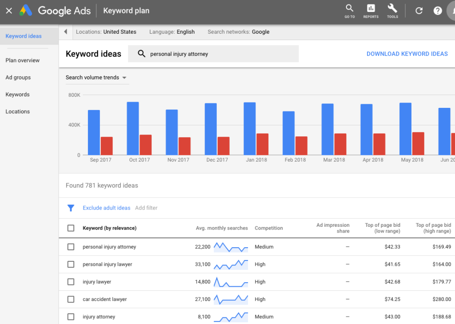
Task: Open Locations in sidebar
Action: tap(17, 111)
